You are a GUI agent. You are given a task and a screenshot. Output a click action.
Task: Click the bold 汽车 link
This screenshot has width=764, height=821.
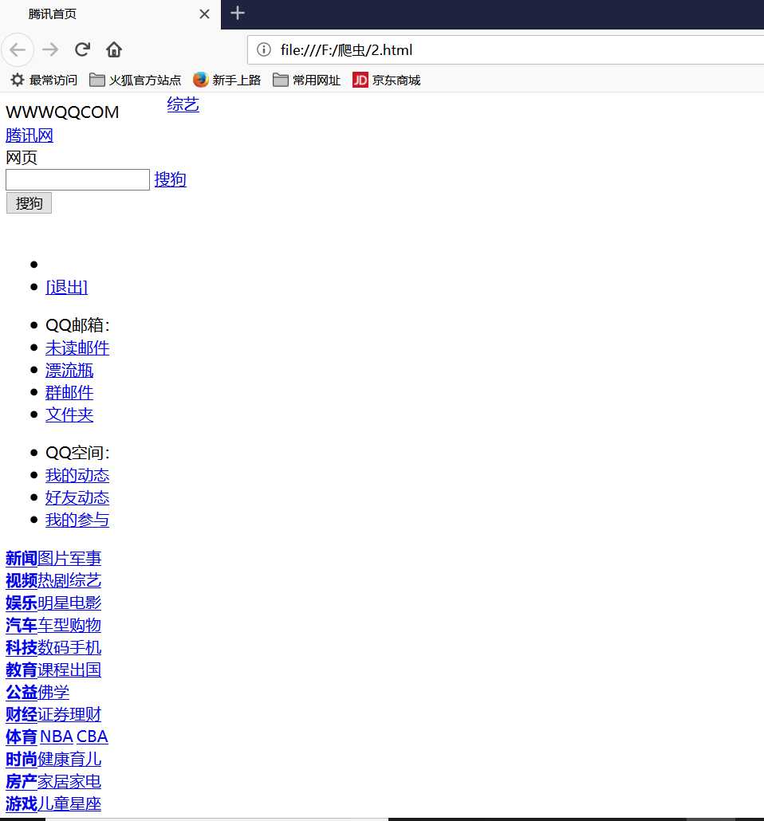[22, 625]
